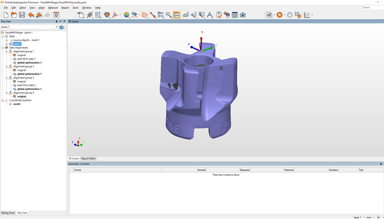Click the chart statistics icon
The image size is (384, 219).
[308, 15]
